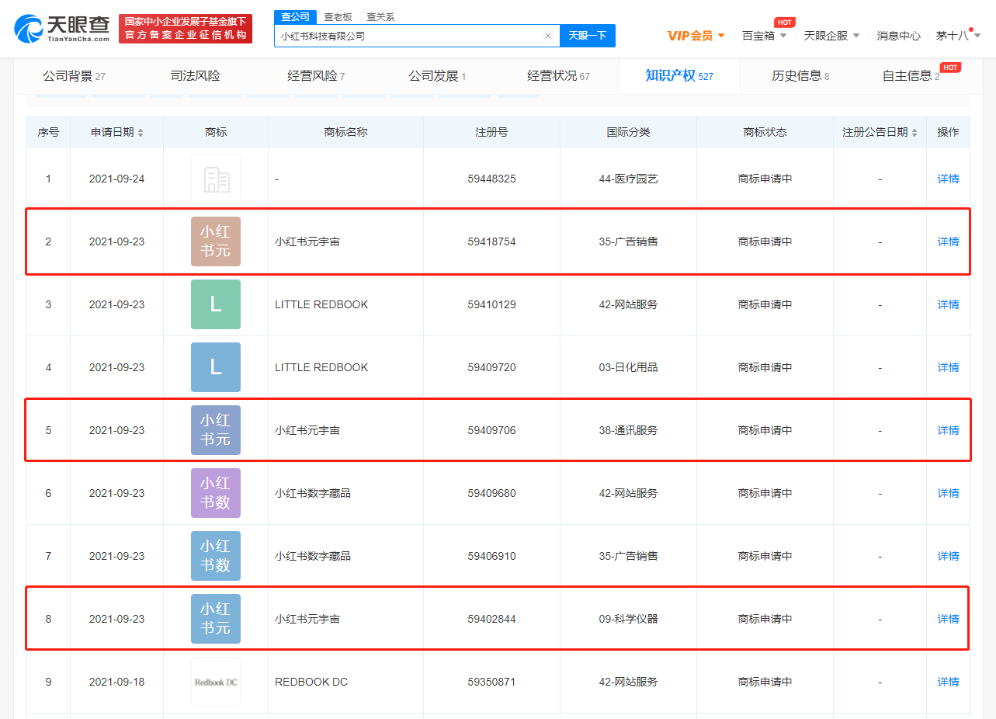
Task: Click the 商标名称 column header
Action: pyautogui.click(x=345, y=132)
